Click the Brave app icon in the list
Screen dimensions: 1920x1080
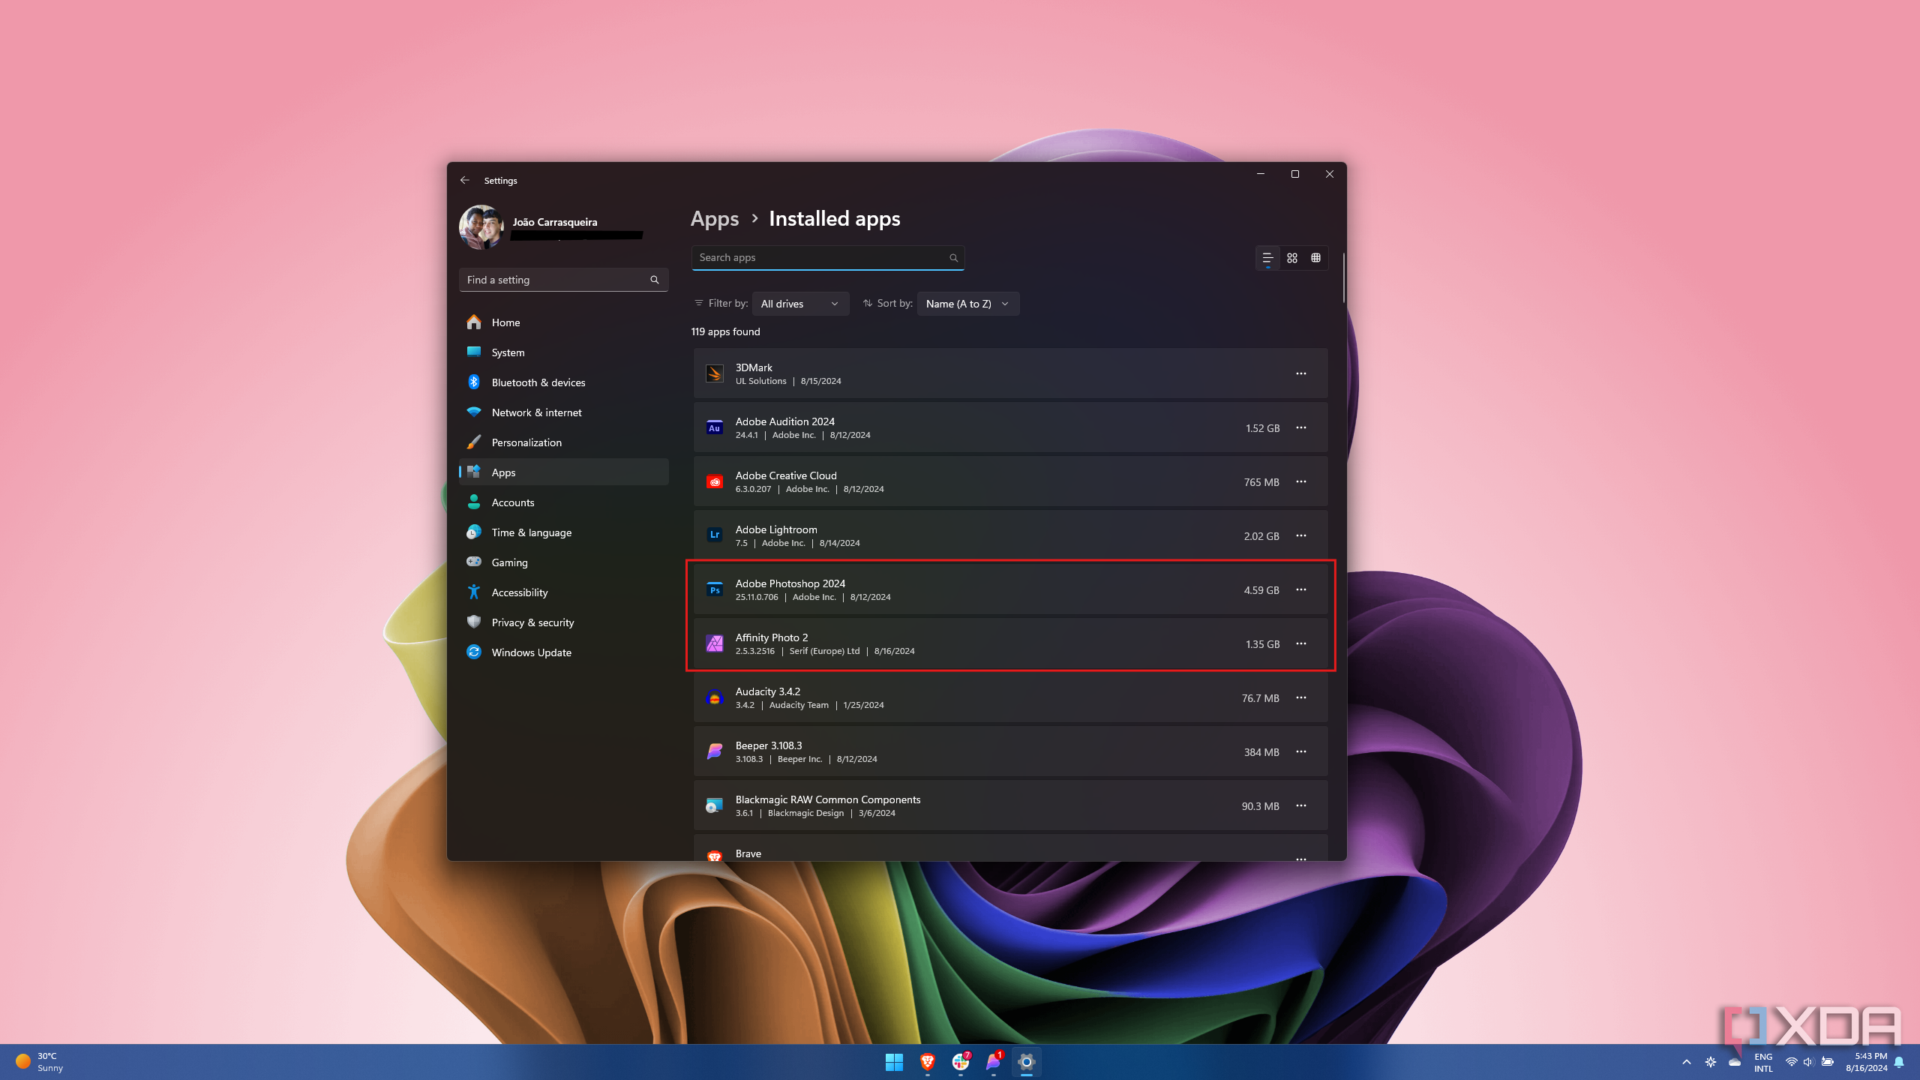point(714,856)
